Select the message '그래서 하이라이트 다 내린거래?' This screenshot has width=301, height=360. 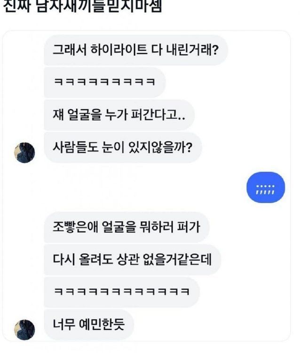[135, 48]
